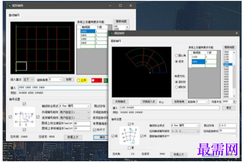Click 恢复上次 button in rectangular grid dialog
The height and width of the screenshot is (163, 246).
73,137
